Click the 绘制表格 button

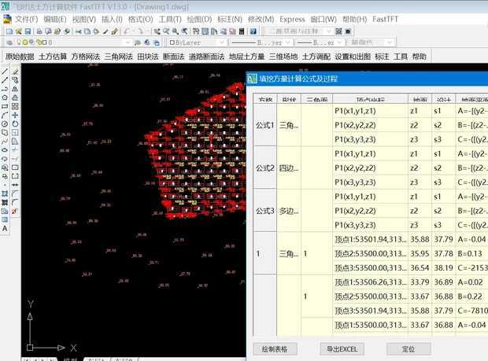click(275, 349)
